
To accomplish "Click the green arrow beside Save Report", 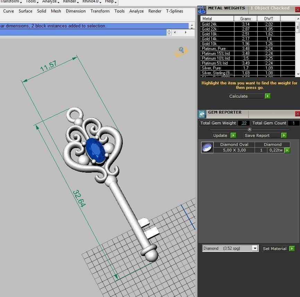I will [284, 135].
